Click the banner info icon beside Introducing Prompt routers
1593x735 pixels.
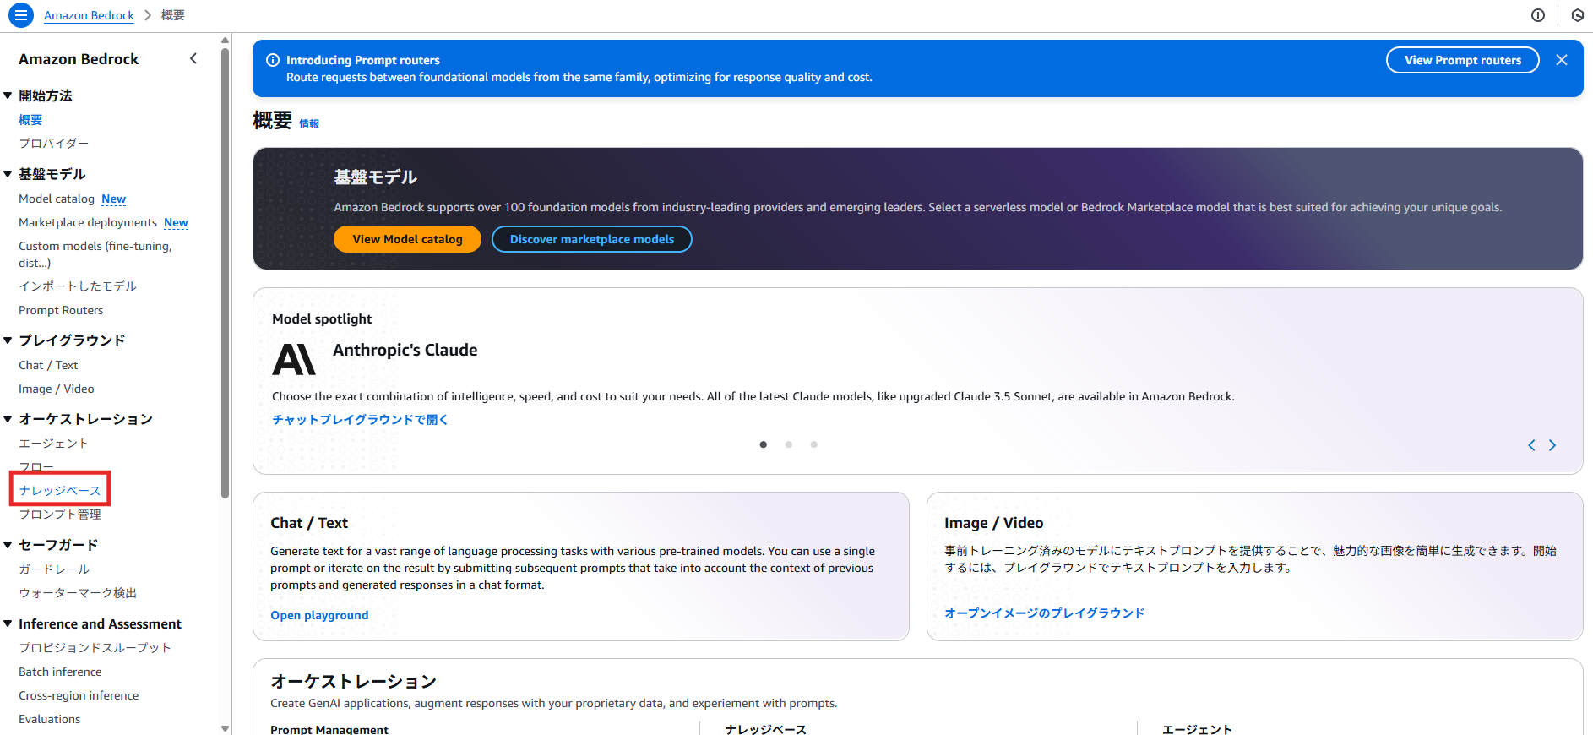[273, 60]
